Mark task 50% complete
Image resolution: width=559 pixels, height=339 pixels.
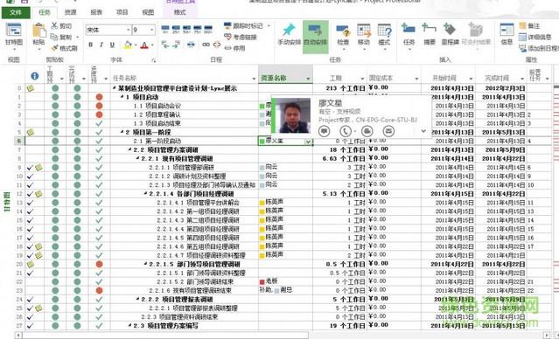click(187, 29)
